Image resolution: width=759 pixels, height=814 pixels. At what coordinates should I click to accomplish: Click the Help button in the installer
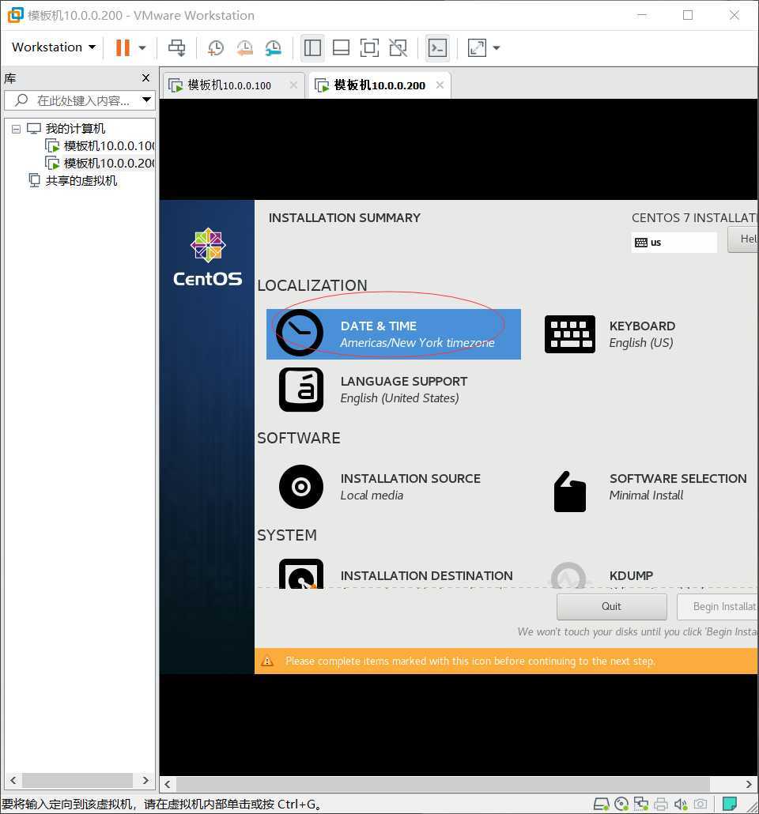pos(743,239)
